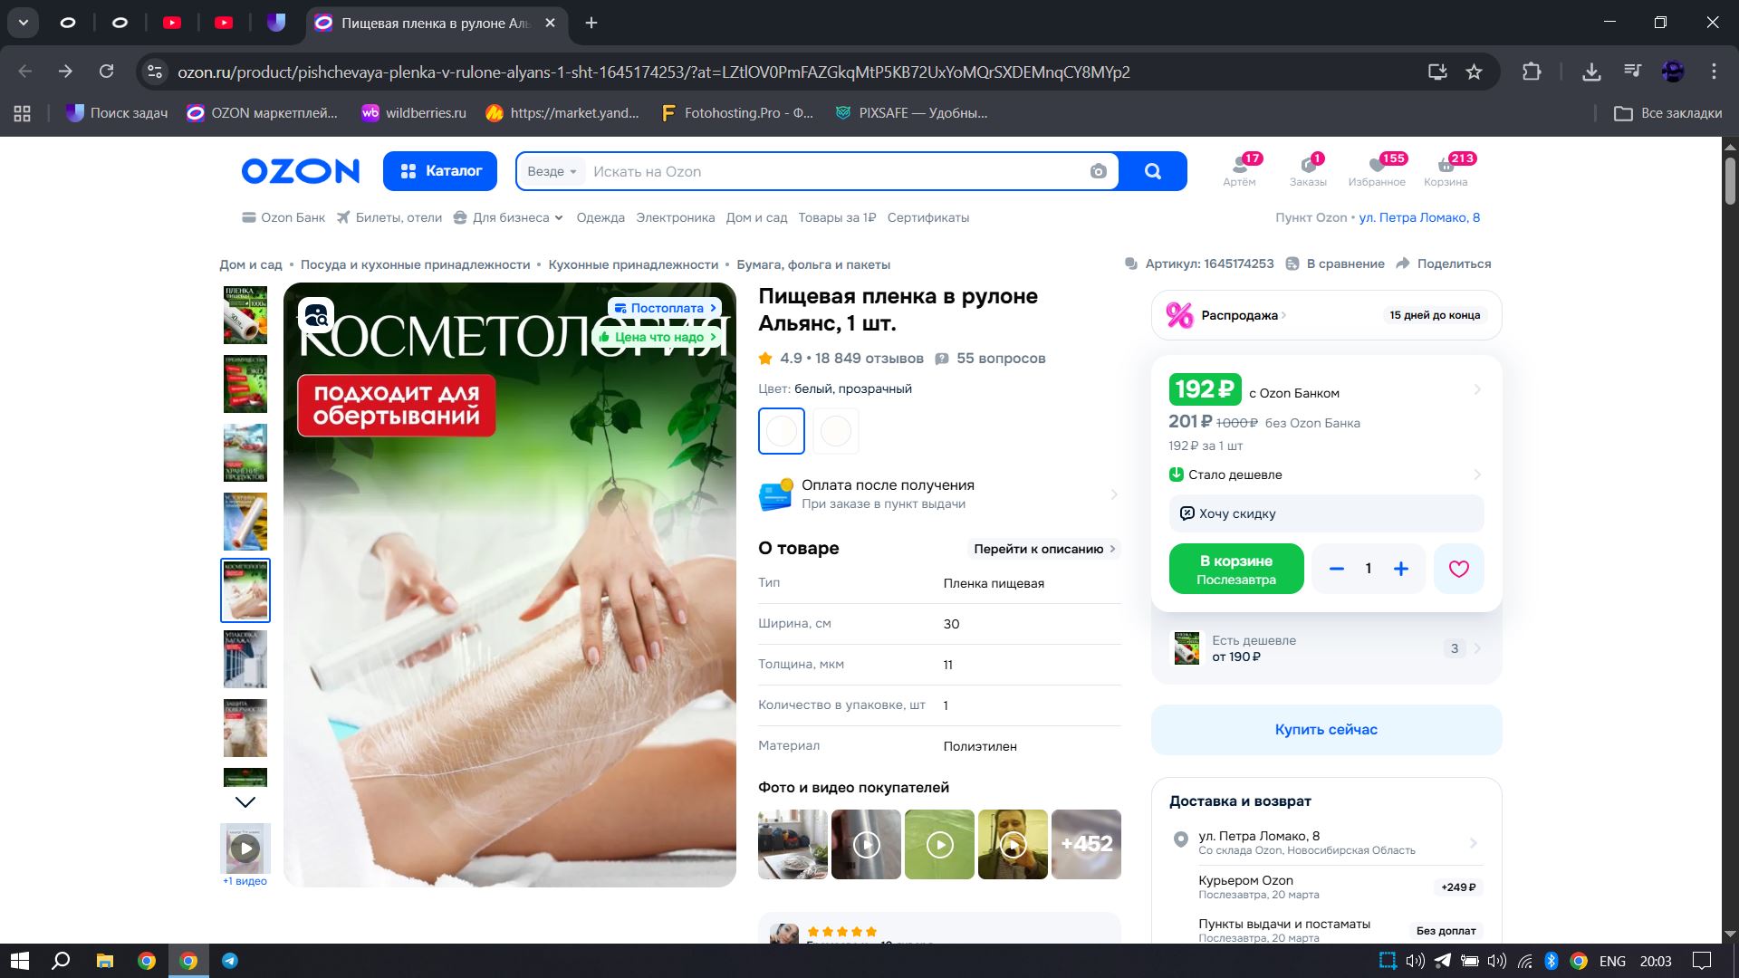Click the green В корзине button
The height and width of the screenshot is (978, 1739).
pyautogui.click(x=1235, y=569)
